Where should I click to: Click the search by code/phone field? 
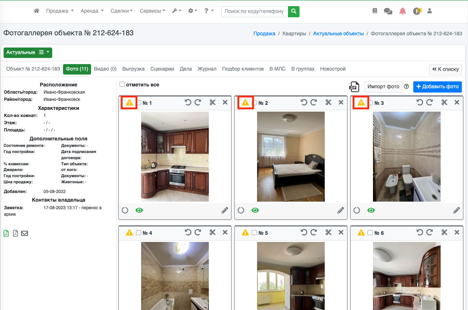point(255,12)
